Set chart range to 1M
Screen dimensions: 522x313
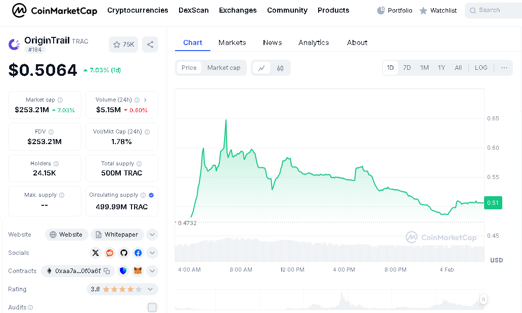pos(424,68)
